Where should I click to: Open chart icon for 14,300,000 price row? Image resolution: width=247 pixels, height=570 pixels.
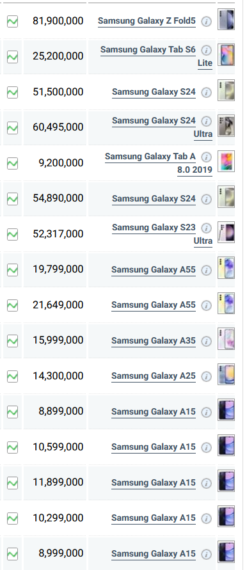point(12,376)
